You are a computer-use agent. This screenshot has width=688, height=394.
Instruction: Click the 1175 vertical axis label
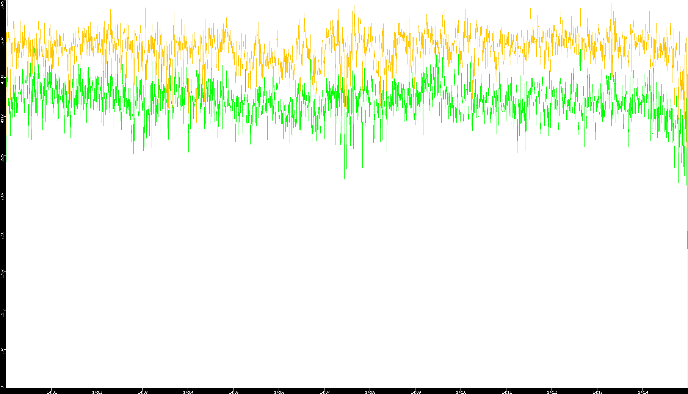[x=2, y=313]
